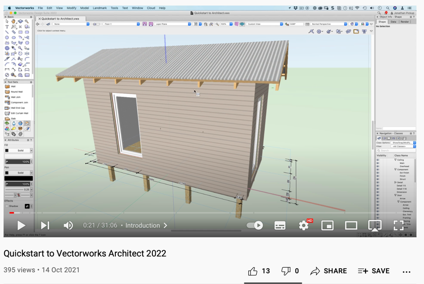The height and width of the screenshot is (284, 424).
Task: Open the Custom View dropdown
Action: click(x=265, y=24)
